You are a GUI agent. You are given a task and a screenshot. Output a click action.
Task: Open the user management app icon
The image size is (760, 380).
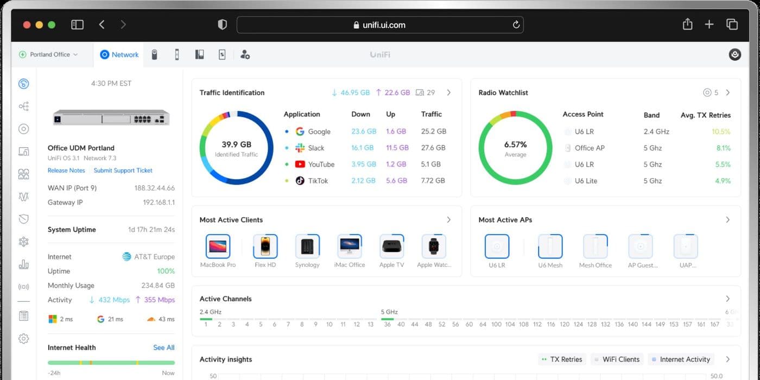[245, 54]
